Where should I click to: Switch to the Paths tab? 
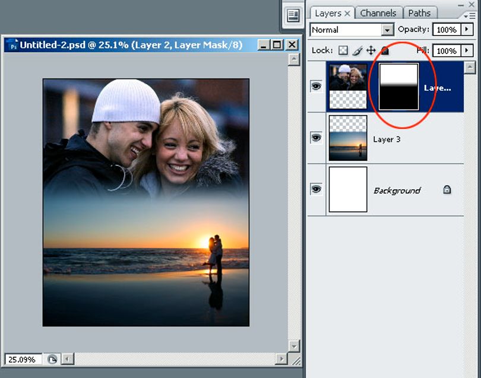tap(419, 13)
